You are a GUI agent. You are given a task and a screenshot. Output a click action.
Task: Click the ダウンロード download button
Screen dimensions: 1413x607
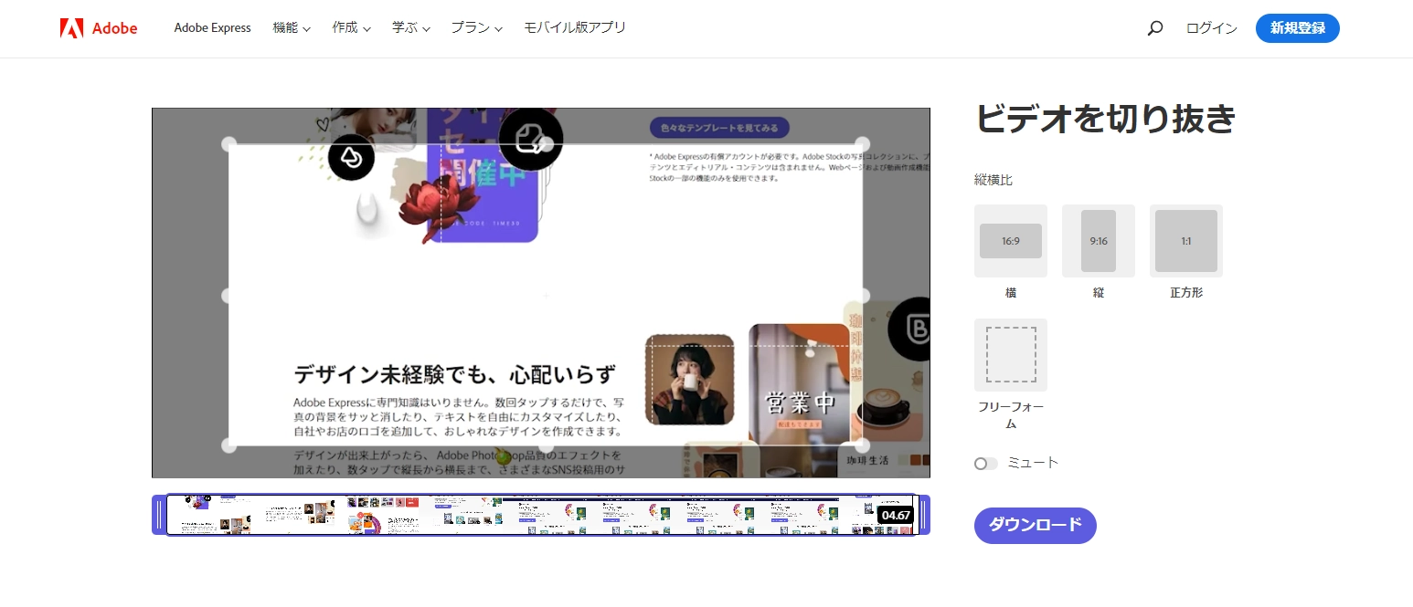[x=1035, y=525]
